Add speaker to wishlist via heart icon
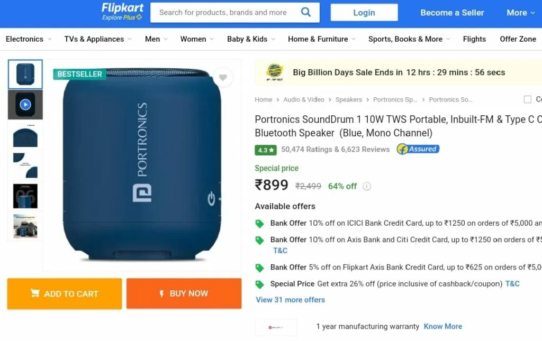Screen dimensions: 542x341 tap(223, 77)
